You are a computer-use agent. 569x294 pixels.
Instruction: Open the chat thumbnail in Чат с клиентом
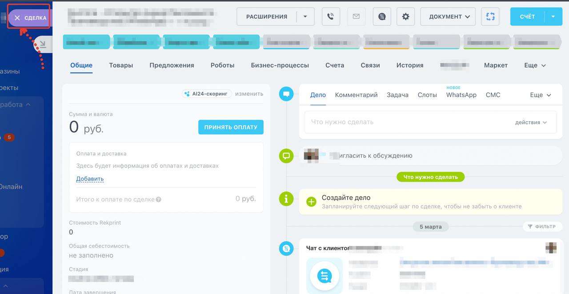pyautogui.click(x=325, y=276)
